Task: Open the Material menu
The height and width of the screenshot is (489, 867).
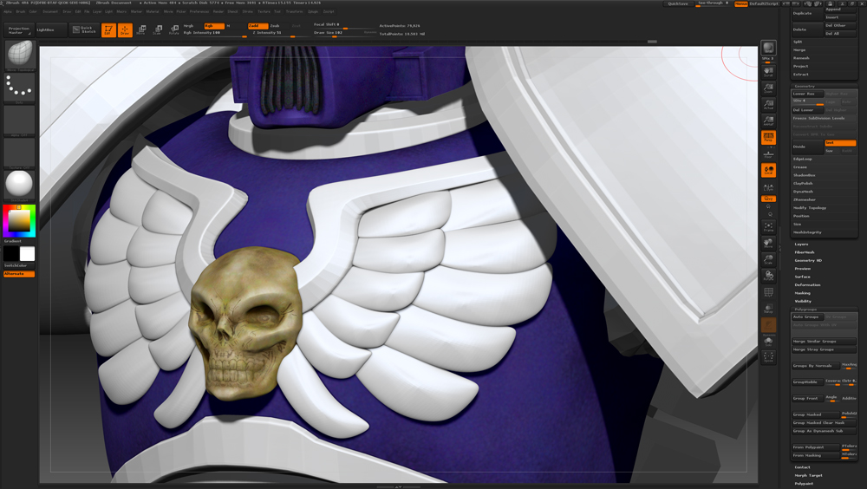Action: pyautogui.click(x=153, y=11)
